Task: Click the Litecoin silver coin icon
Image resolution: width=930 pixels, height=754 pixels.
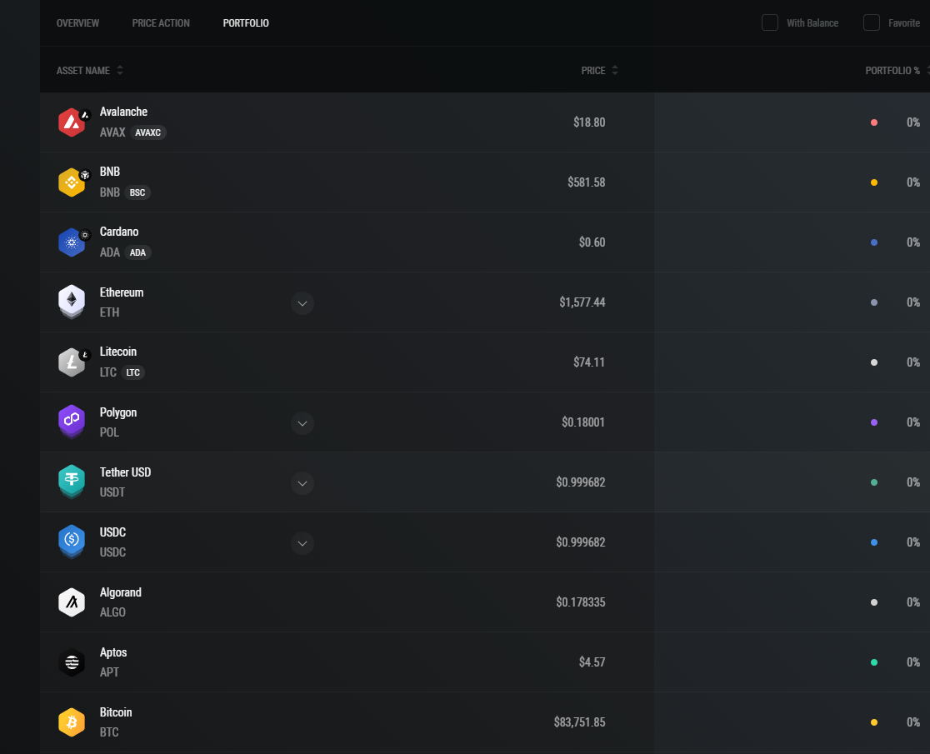Action: (x=72, y=362)
